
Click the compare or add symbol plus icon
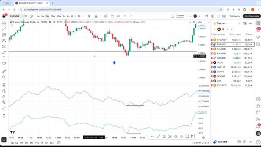31,16
